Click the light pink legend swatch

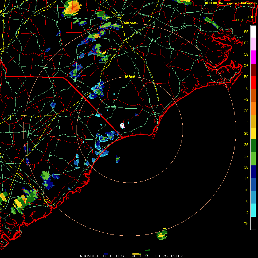pyautogui.click(x=253, y=44)
